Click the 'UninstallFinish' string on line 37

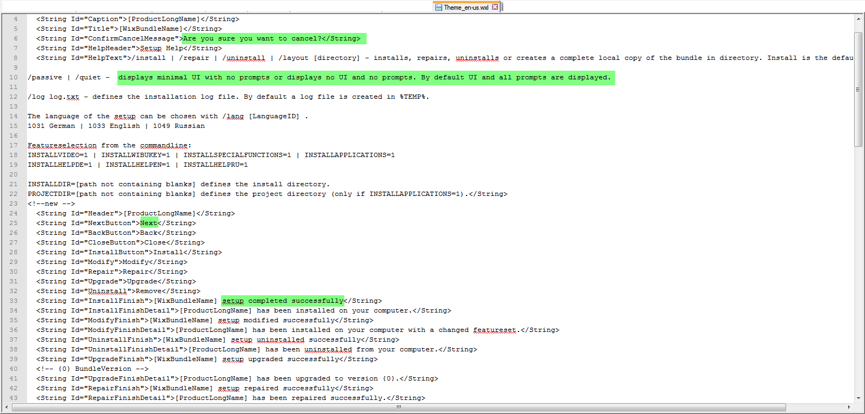pos(218,340)
